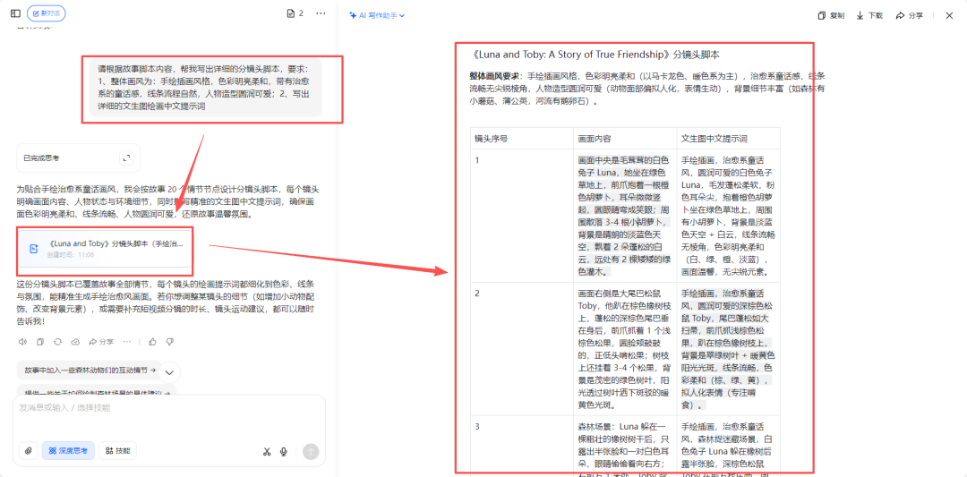Click the thumbs up icon
The height and width of the screenshot is (477, 967).
(x=152, y=342)
